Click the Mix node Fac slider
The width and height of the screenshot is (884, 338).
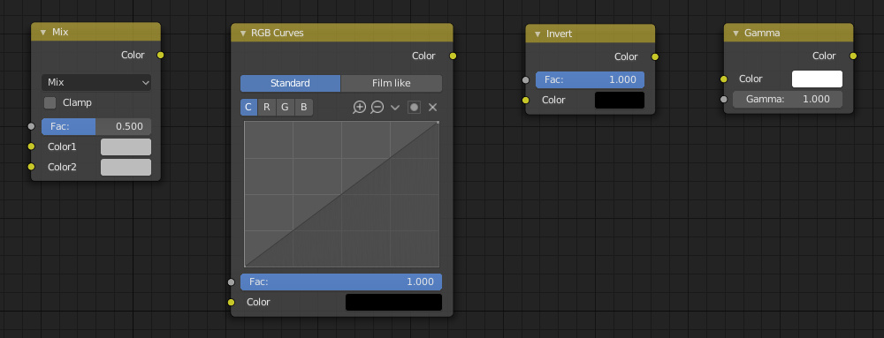[x=96, y=126]
